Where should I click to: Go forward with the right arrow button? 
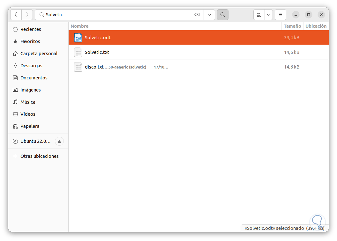click(27, 15)
